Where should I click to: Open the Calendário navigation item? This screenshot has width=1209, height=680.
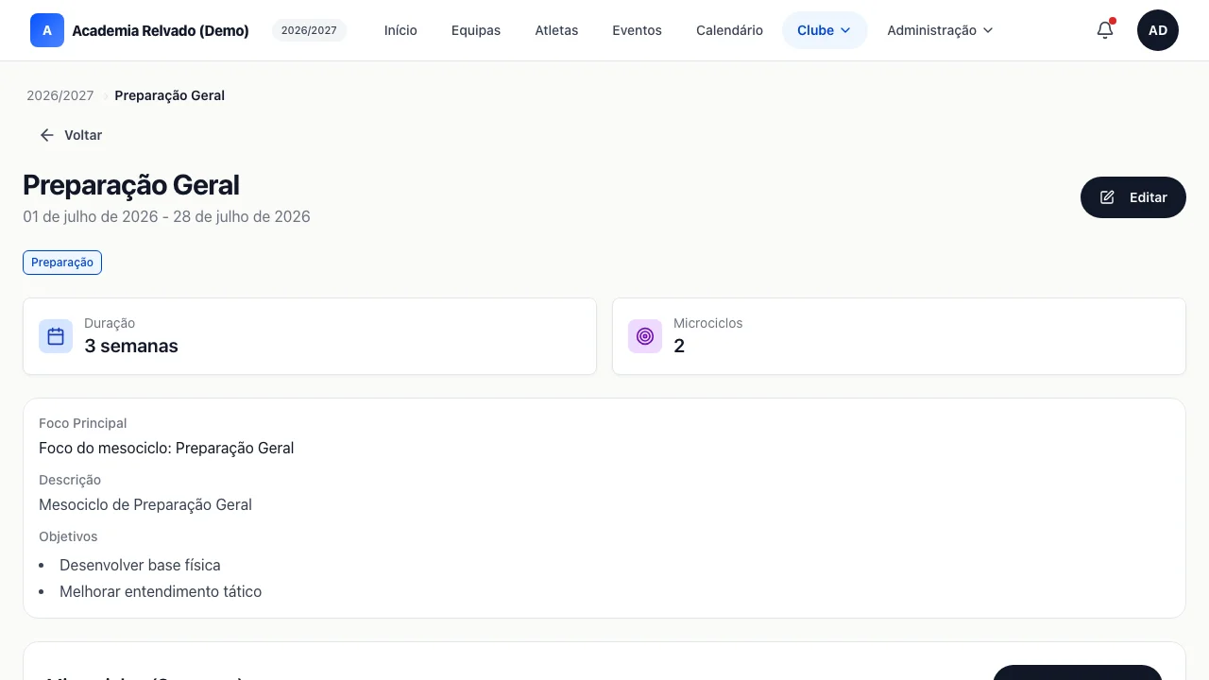point(729,30)
